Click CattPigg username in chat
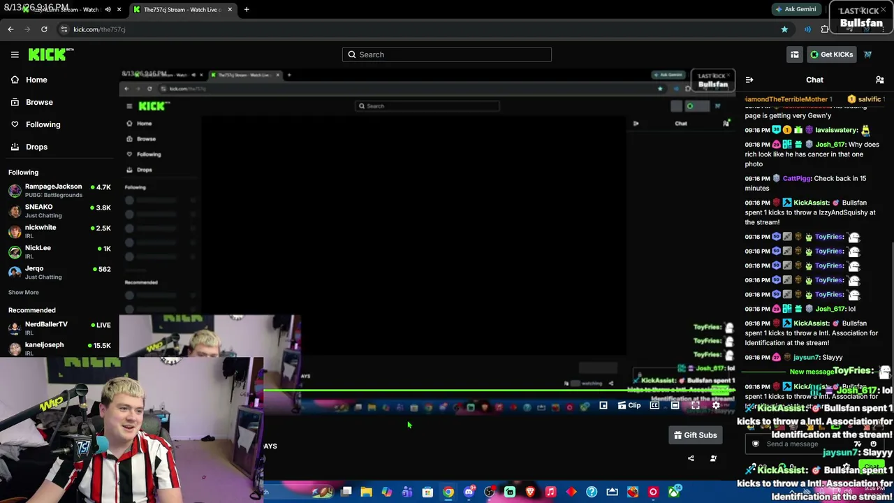The image size is (894, 503). coord(797,178)
